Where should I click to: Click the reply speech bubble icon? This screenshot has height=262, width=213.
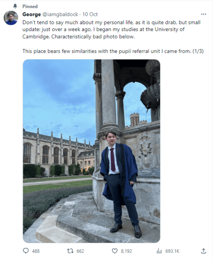pyautogui.click(x=26, y=251)
